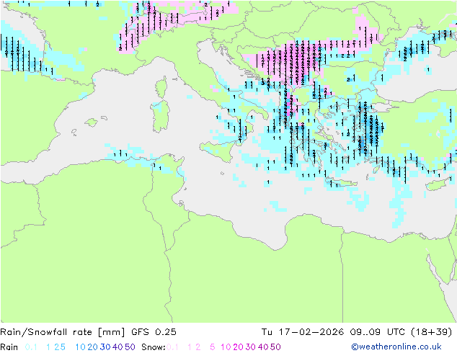The width and height of the screenshot is (457, 353).
Task: Select the Rain legend value 20
Action: point(93,347)
